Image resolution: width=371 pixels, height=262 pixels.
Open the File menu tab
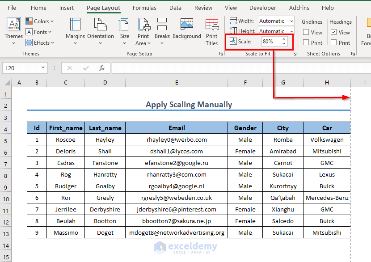click(x=12, y=8)
